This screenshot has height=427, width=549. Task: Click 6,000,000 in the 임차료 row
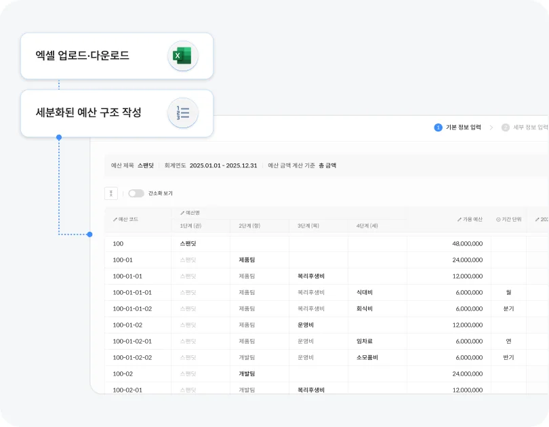(469, 341)
